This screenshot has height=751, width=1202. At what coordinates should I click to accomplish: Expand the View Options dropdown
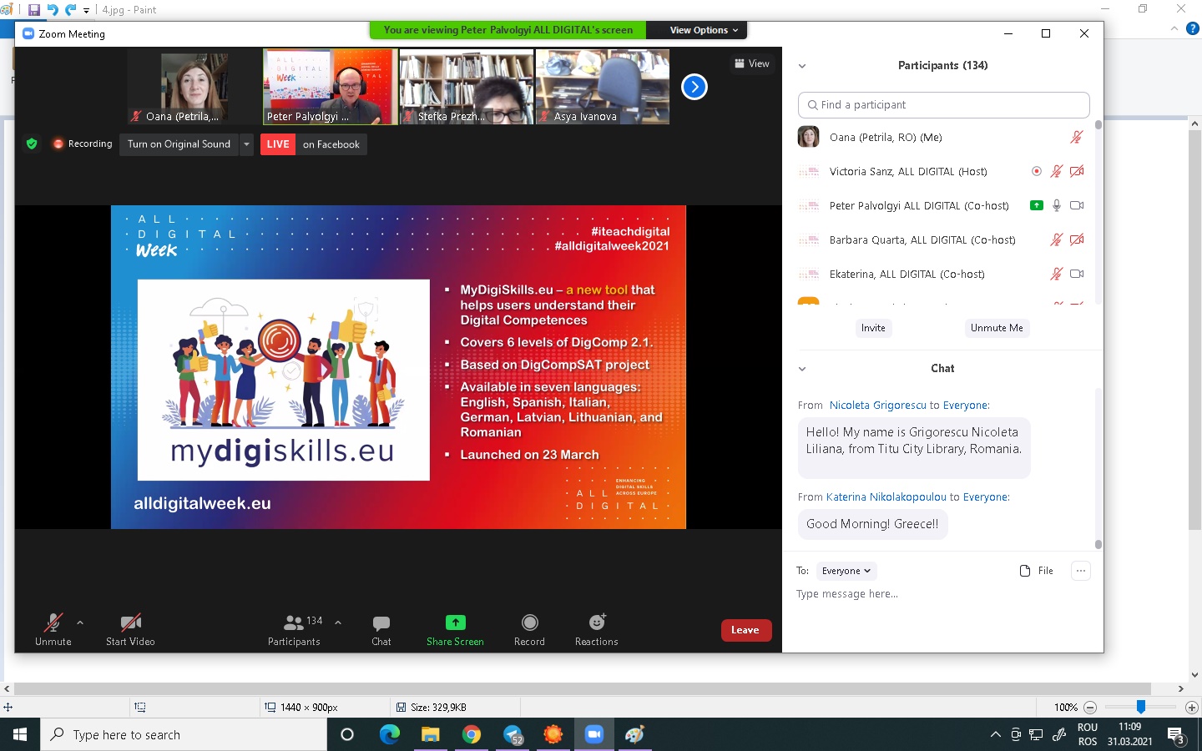(x=704, y=30)
